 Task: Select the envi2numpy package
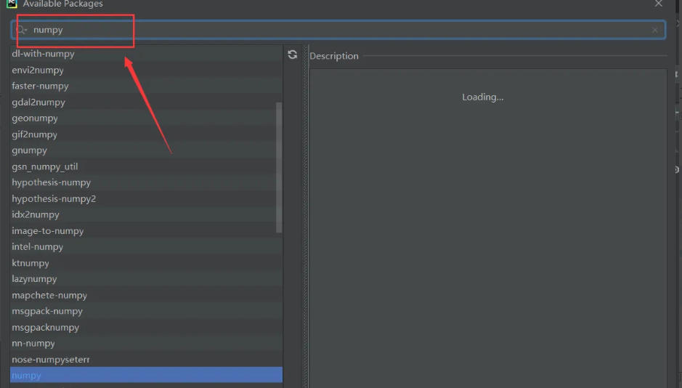click(146, 70)
